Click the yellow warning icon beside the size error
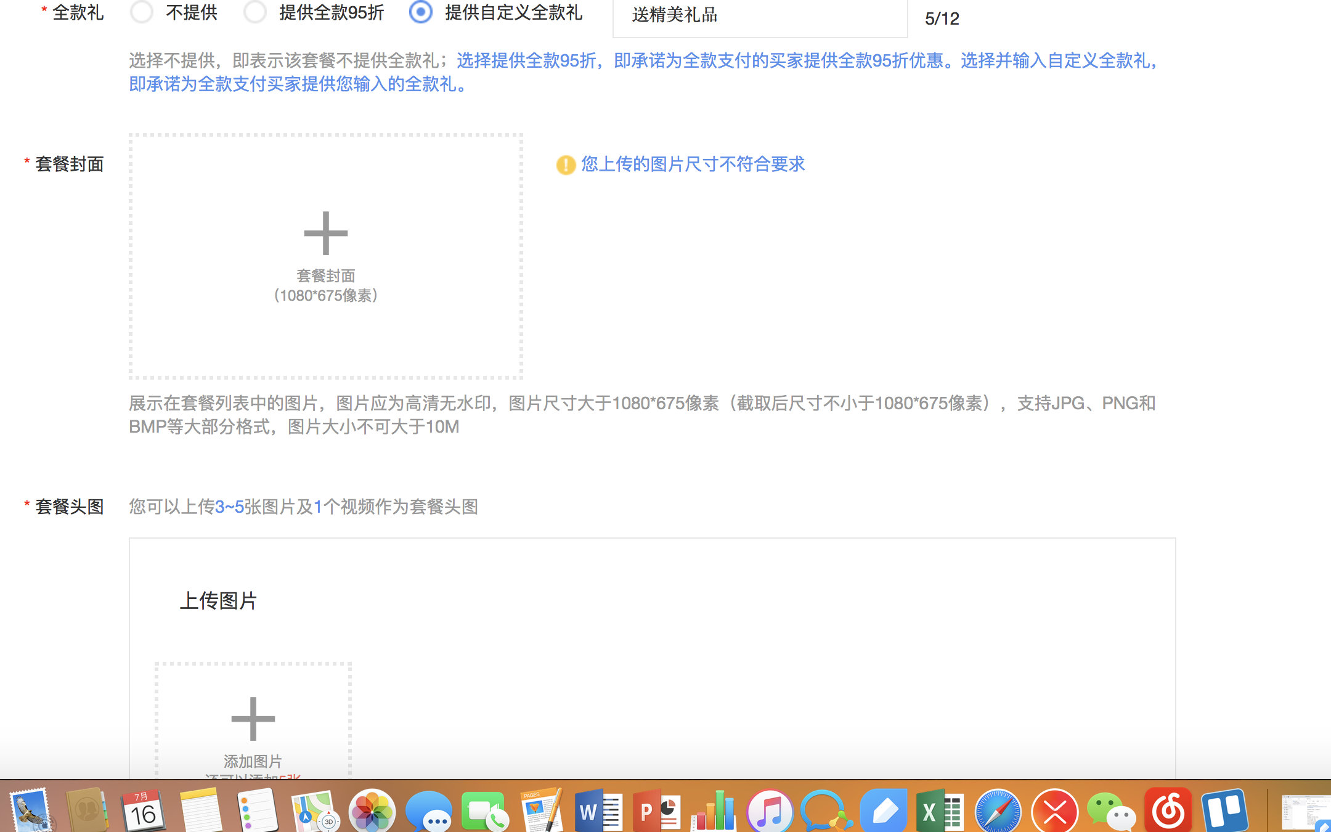1331x832 pixels. pos(566,165)
